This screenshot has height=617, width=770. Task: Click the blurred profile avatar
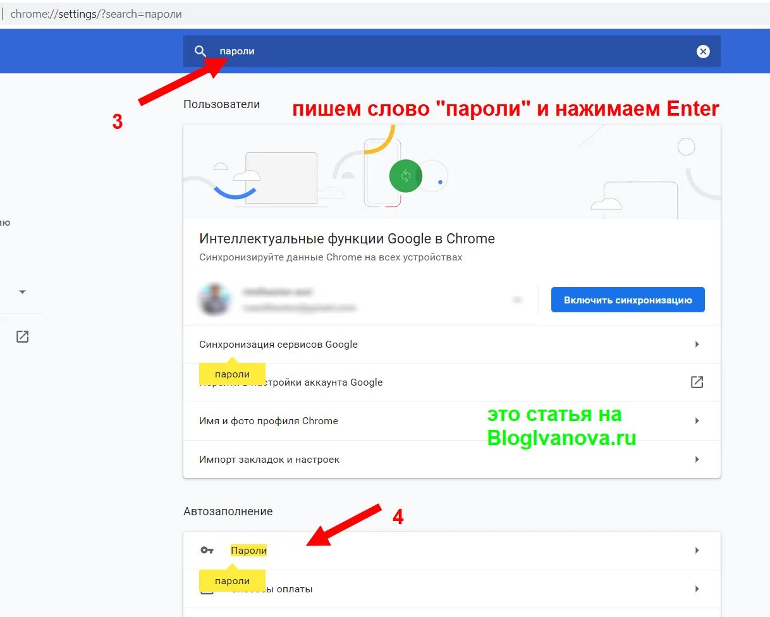point(214,300)
